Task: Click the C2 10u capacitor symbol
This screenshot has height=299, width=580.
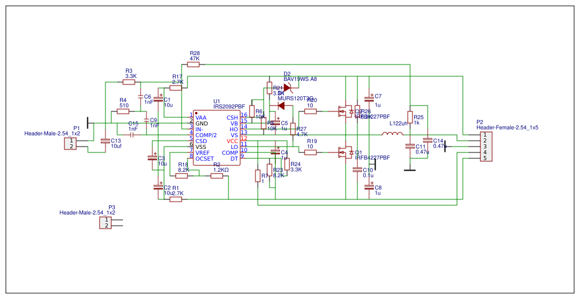Action: (158, 187)
